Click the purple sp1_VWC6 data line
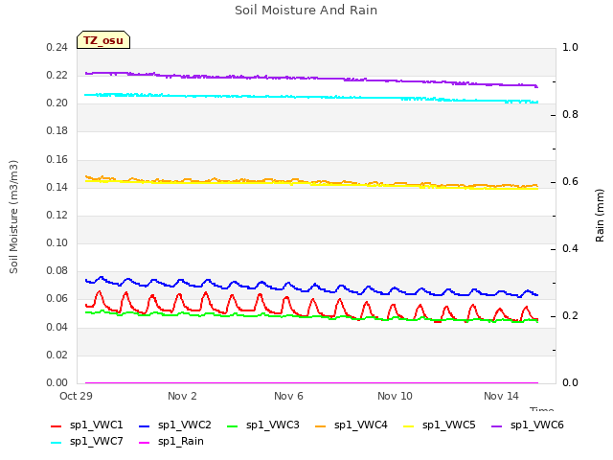Viewport: 613px width, 460px height. click(x=313, y=79)
